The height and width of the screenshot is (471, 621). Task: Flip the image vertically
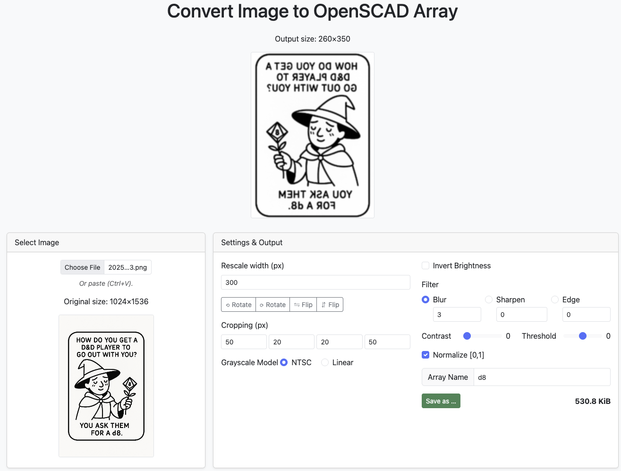coord(330,305)
